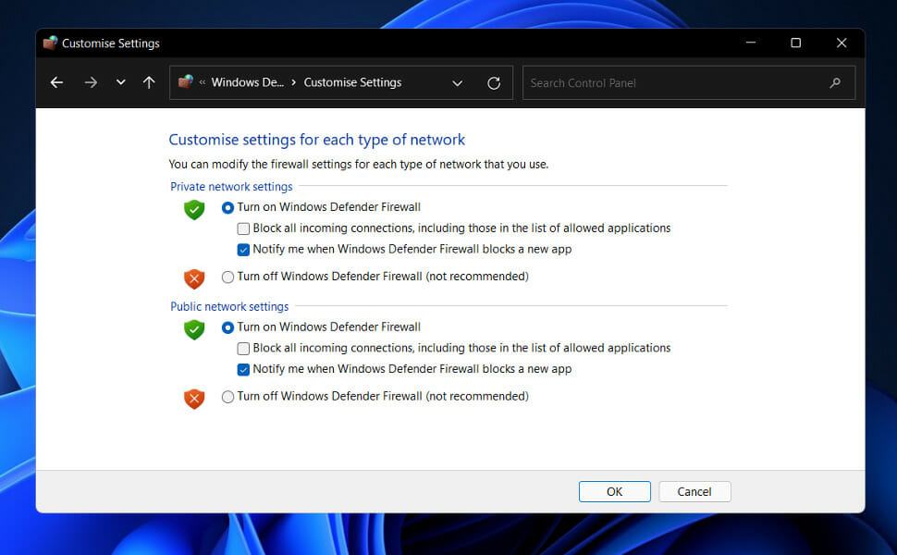Click Windows De... breadcrumb item
Screen dimensions: 897x555
click(x=247, y=82)
